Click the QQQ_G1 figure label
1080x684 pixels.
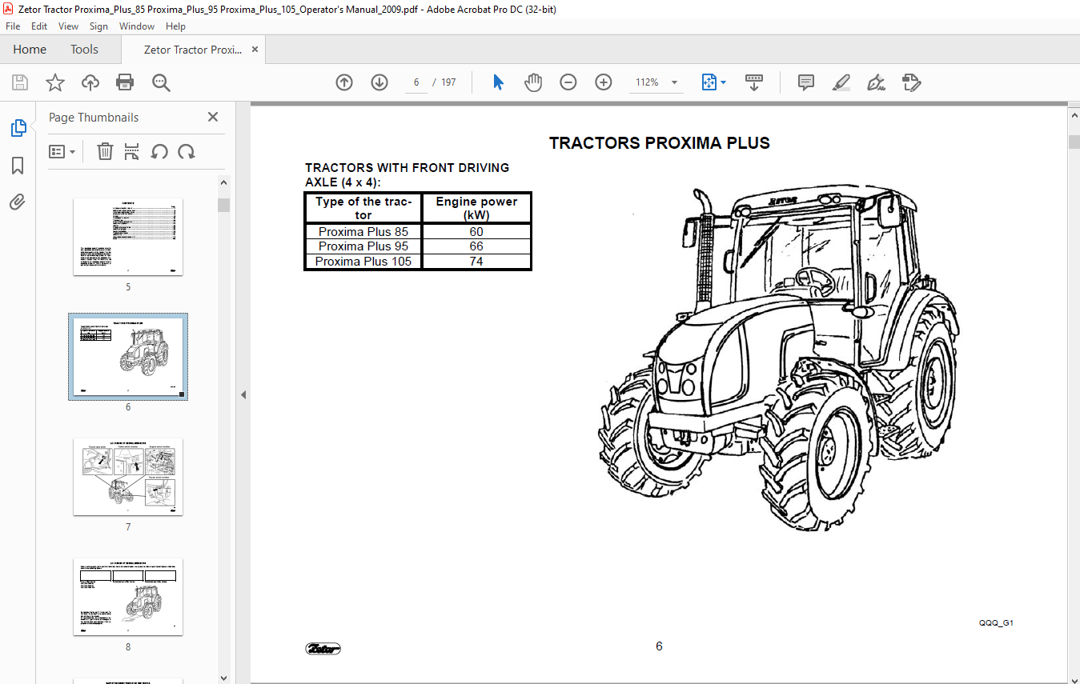coord(996,622)
